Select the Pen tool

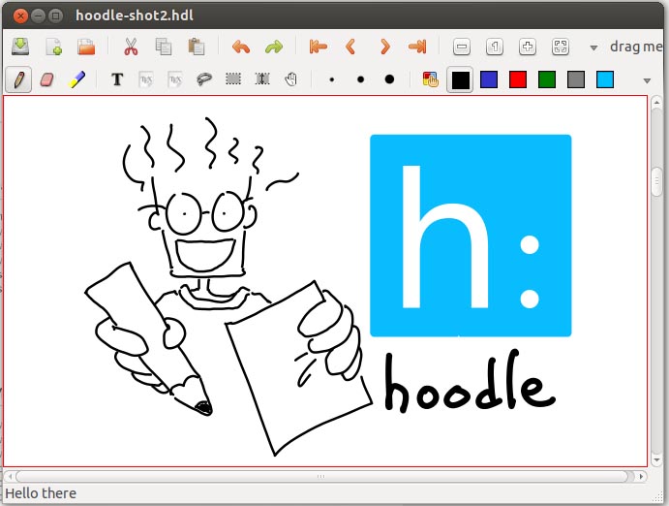[18, 79]
